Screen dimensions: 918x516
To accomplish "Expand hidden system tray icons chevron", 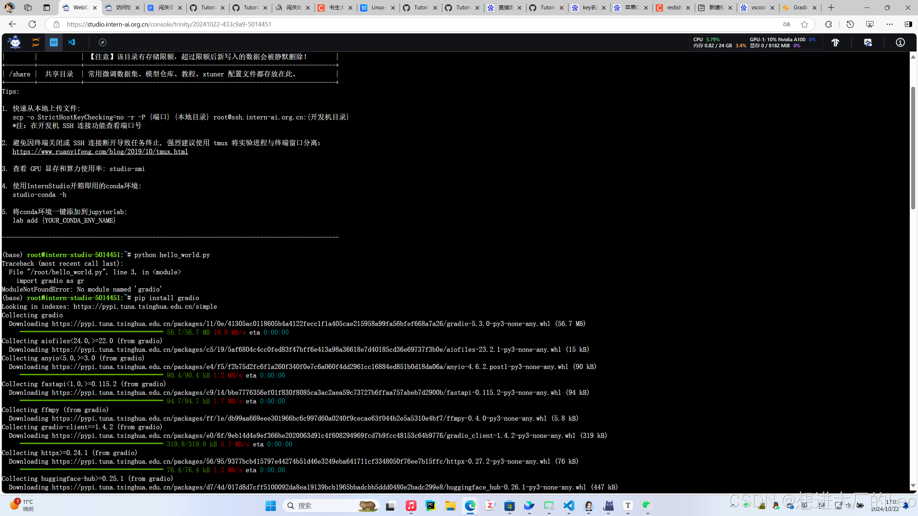I will (733, 505).
